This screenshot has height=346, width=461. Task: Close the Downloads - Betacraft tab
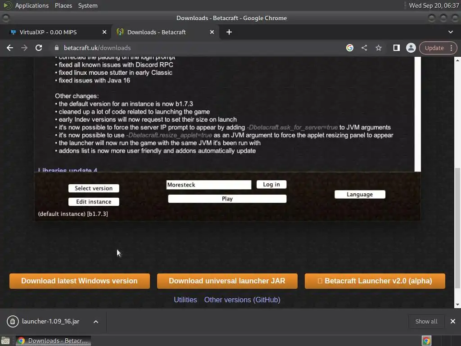212,32
